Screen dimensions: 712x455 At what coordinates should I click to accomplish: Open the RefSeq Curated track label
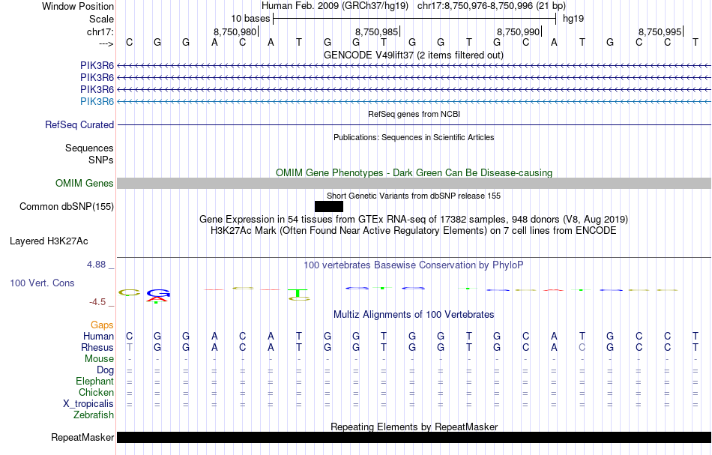pos(79,125)
